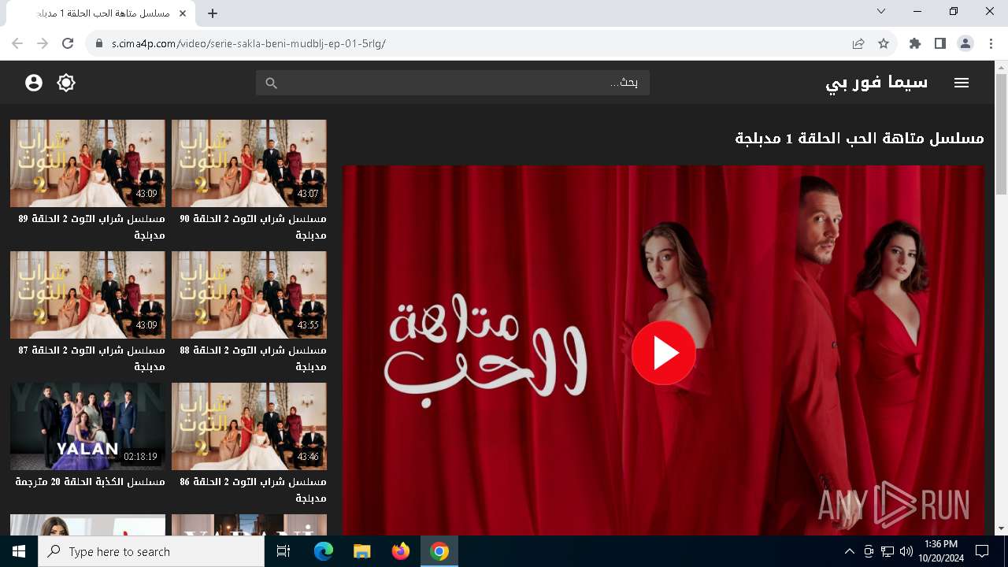This screenshot has width=1008, height=567.
Task: Open the thumbnail for شراب التوت 2 الحلقة 86
Action: 249,426
